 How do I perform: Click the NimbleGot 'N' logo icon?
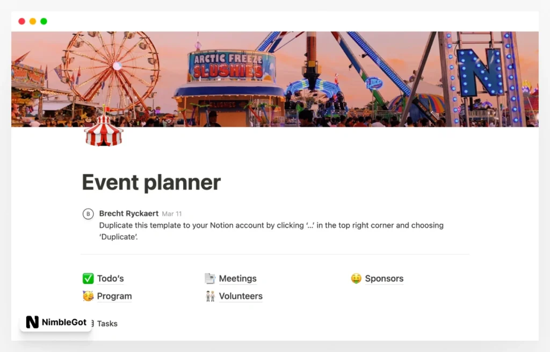point(32,322)
